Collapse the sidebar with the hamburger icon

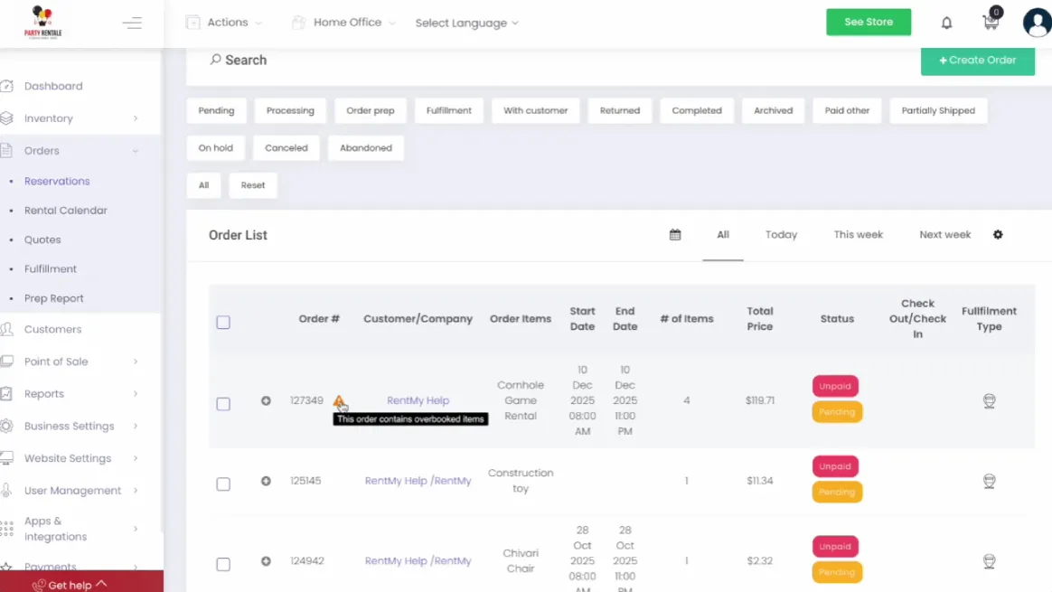[x=132, y=22]
